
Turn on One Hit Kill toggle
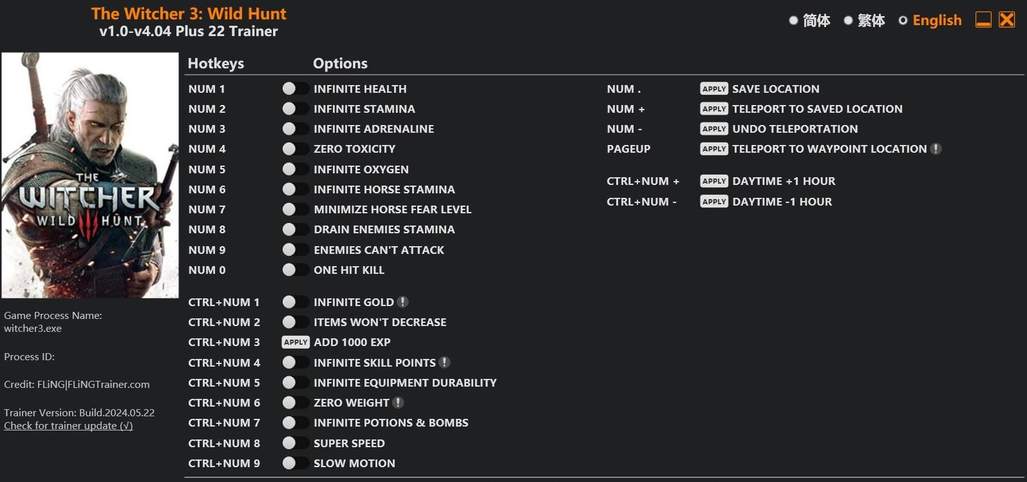tap(295, 270)
